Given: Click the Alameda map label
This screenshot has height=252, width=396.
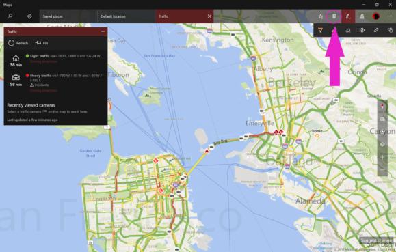Looking at the screenshot, I should (x=311, y=201).
